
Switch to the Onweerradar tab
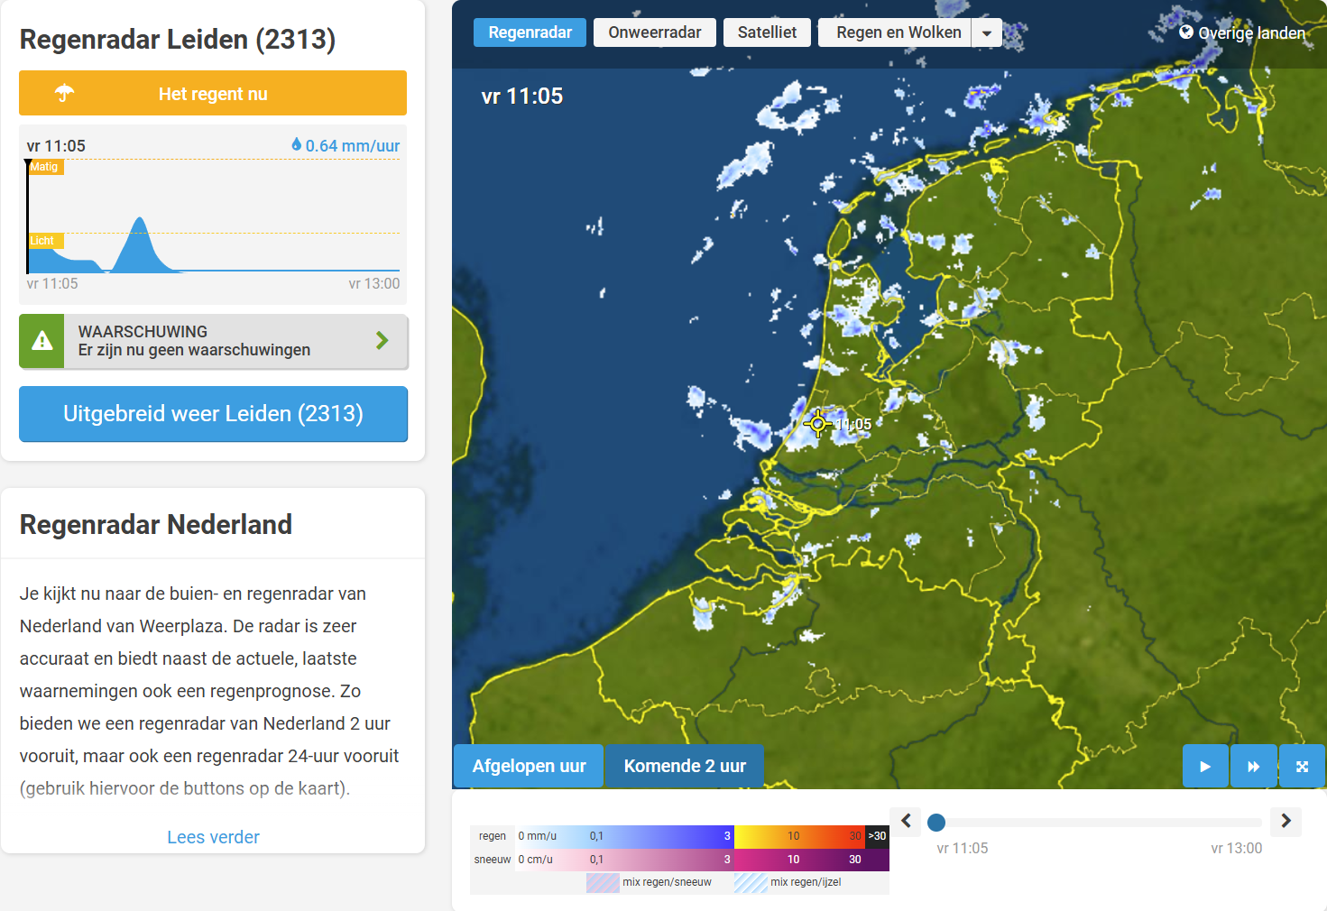[x=655, y=32]
